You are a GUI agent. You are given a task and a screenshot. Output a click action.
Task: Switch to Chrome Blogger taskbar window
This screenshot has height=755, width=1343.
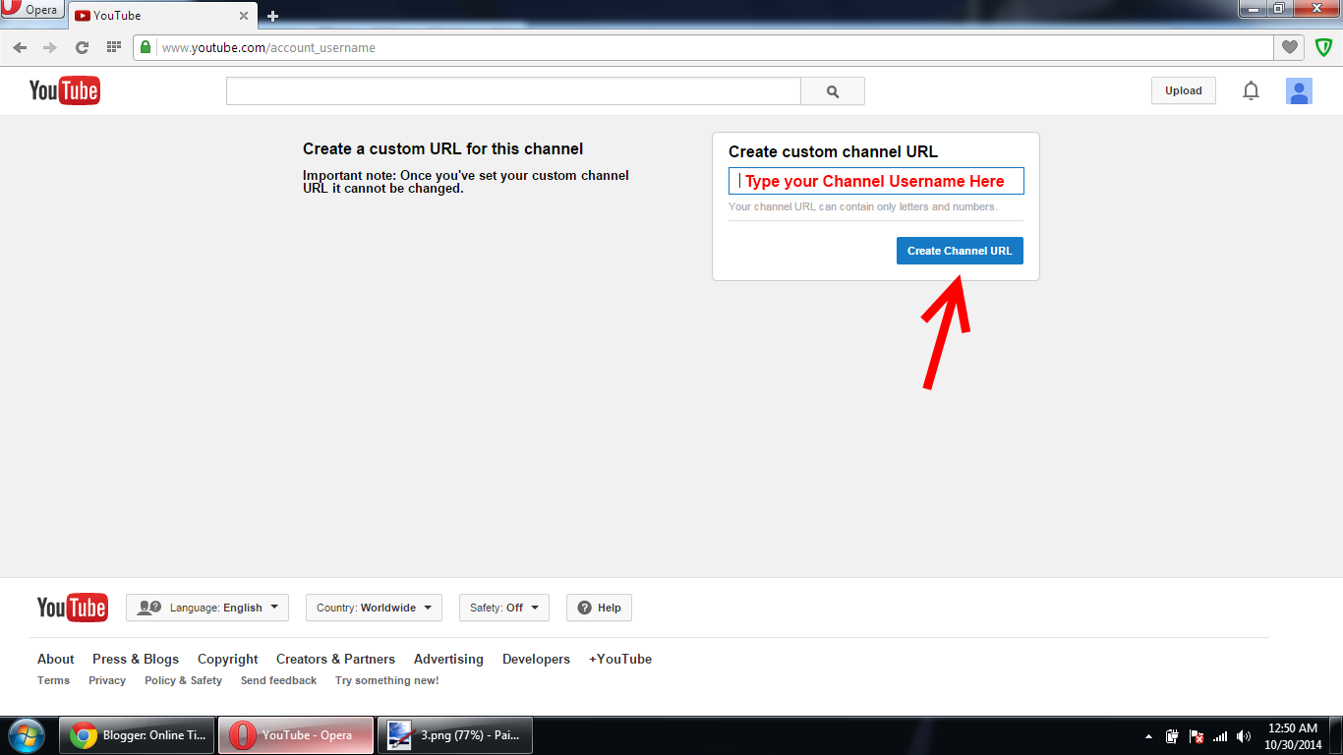coord(137,735)
